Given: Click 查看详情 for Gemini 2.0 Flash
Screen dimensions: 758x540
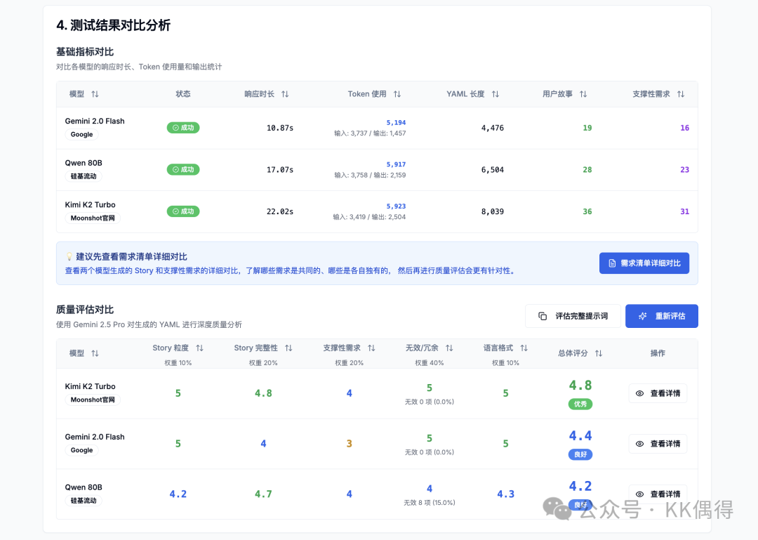Looking at the screenshot, I should (x=658, y=444).
